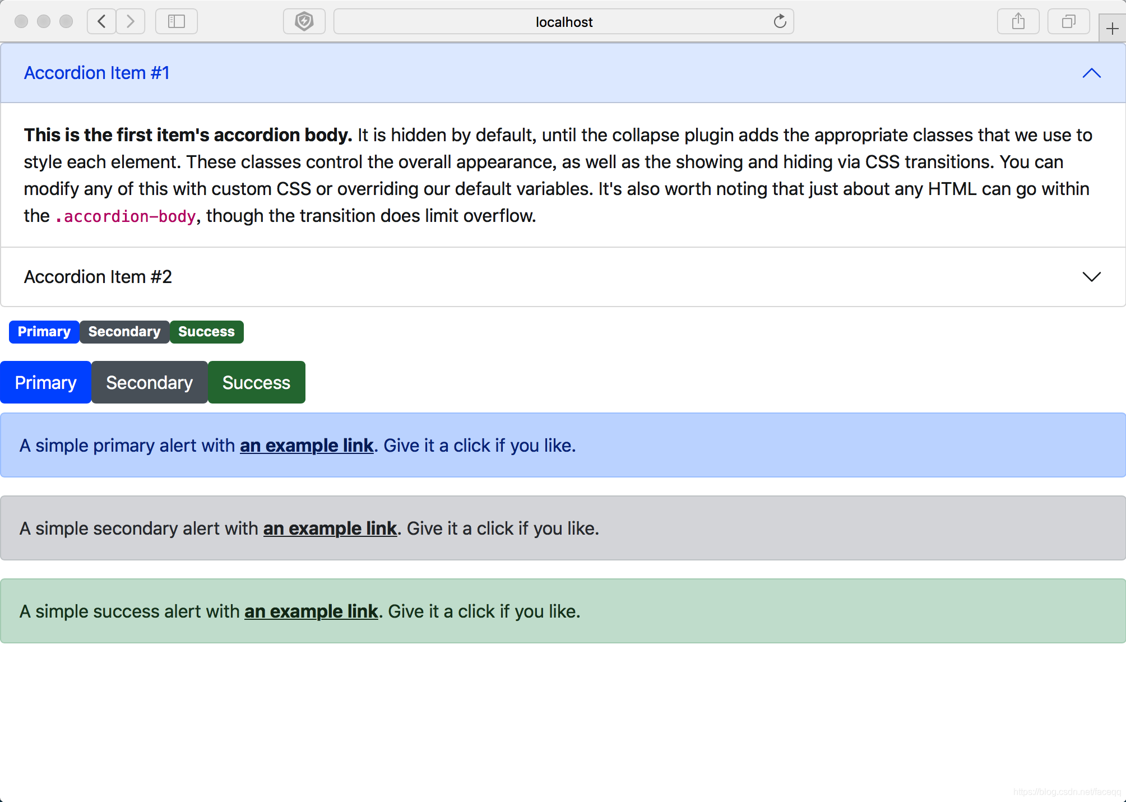Open the Share icon menu

1018,21
